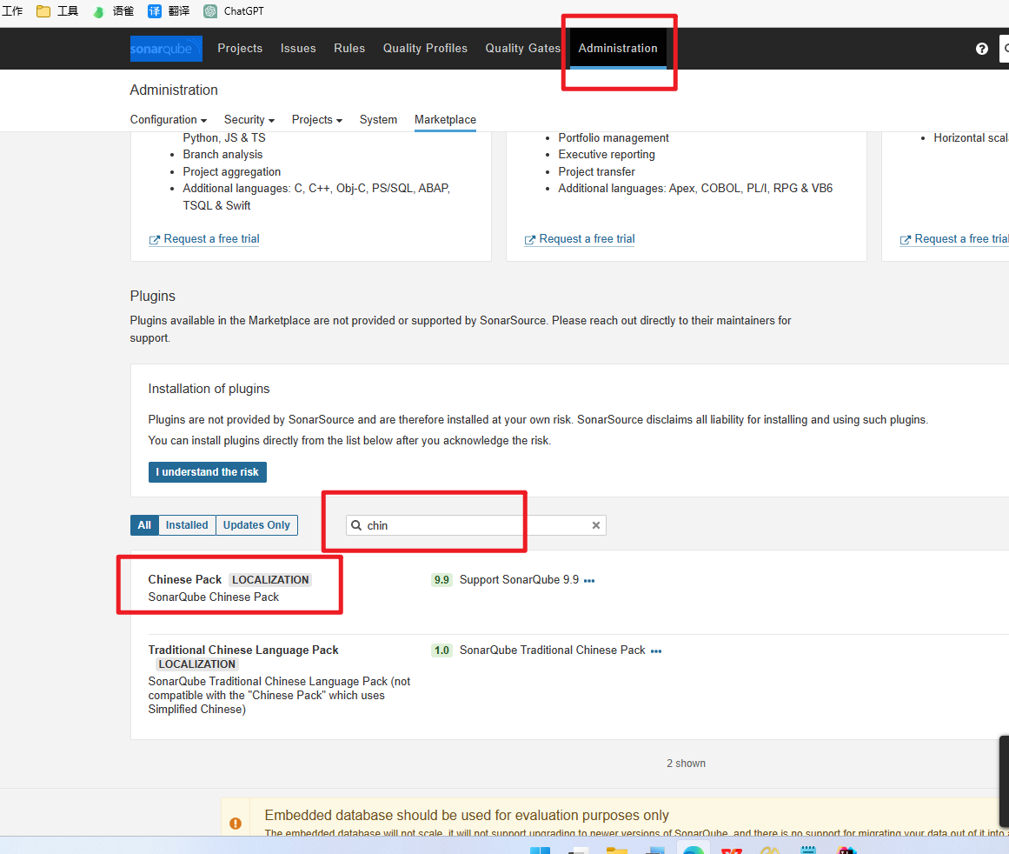Click the "Installation of plugins" heading
Image resolution: width=1009 pixels, height=854 pixels.
pyautogui.click(x=209, y=389)
